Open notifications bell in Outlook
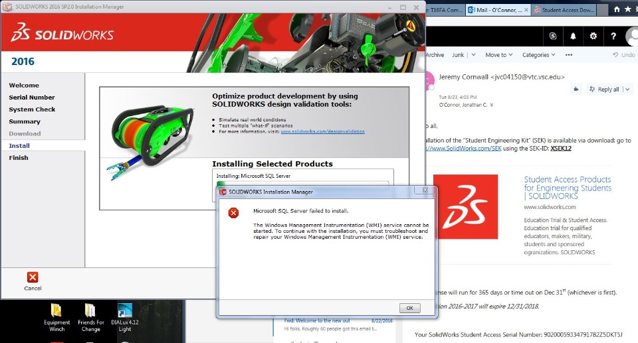638x343 pixels. click(573, 36)
